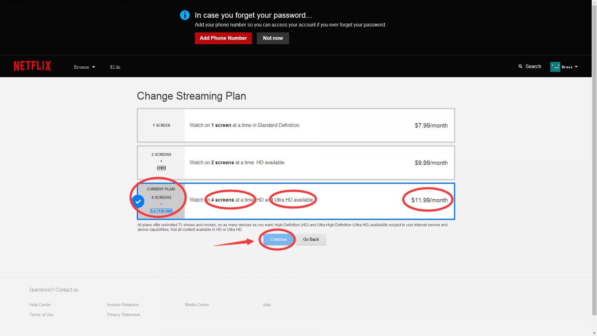Click the scrollbar down arrow
This screenshot has width=597, height=336.
[594, 333]
